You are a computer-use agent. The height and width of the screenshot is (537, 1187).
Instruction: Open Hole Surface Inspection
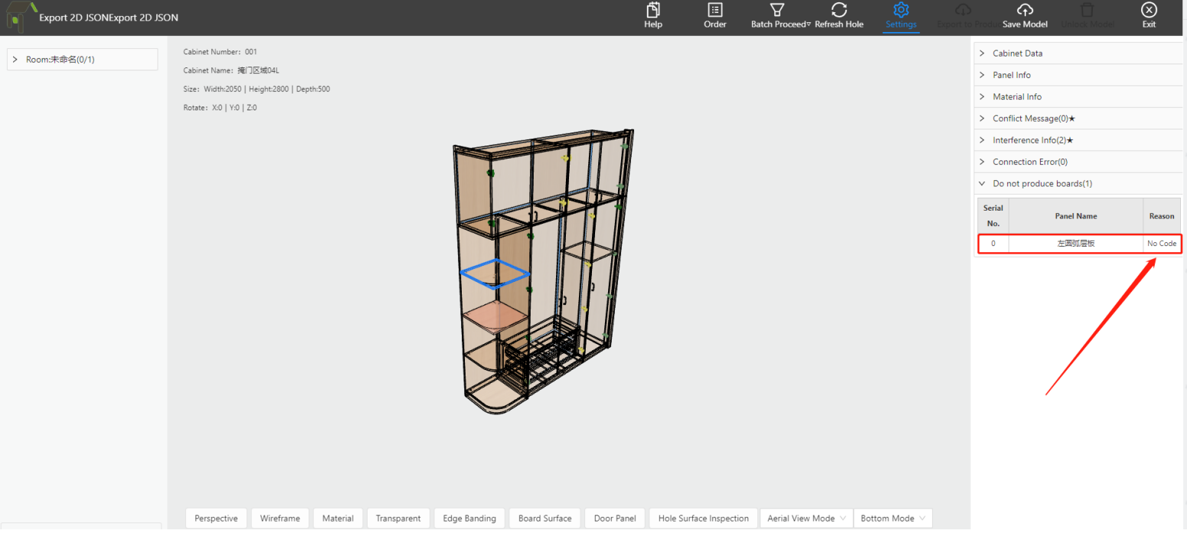[703, 519]
